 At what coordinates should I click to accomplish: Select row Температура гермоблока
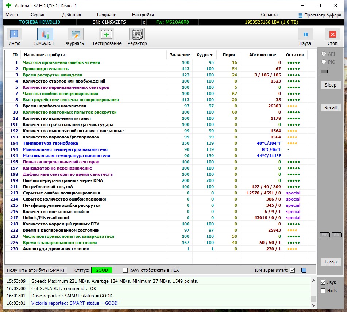click(x=160, y=143)
